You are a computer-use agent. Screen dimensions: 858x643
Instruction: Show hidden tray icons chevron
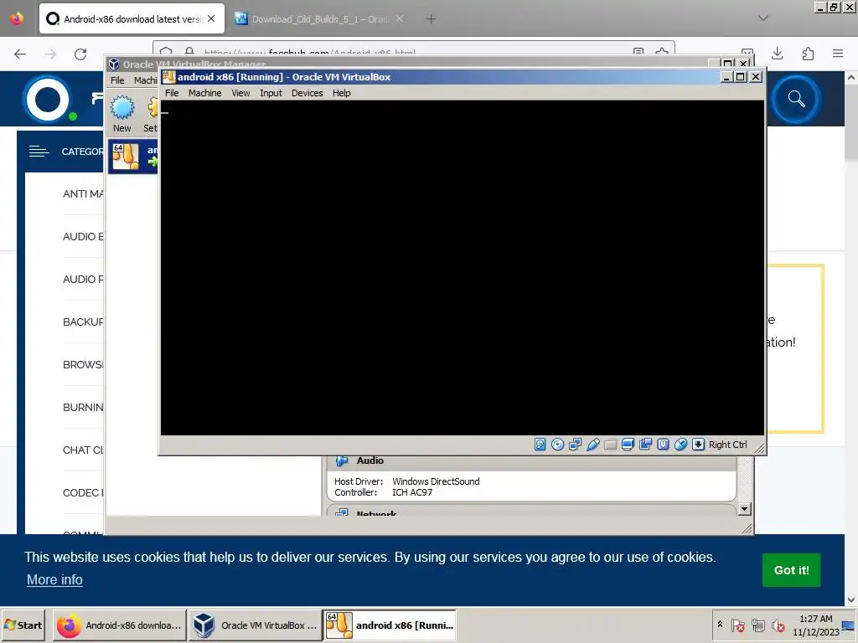pos(720,624)
